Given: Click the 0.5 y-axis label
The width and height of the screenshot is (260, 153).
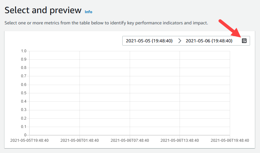Looking at the screenshot, I should [x=24, y=93].
